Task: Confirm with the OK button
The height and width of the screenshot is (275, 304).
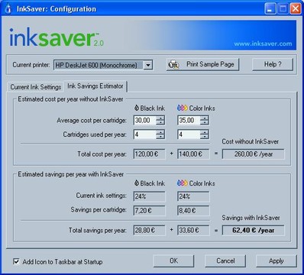Action: point(173,260)
